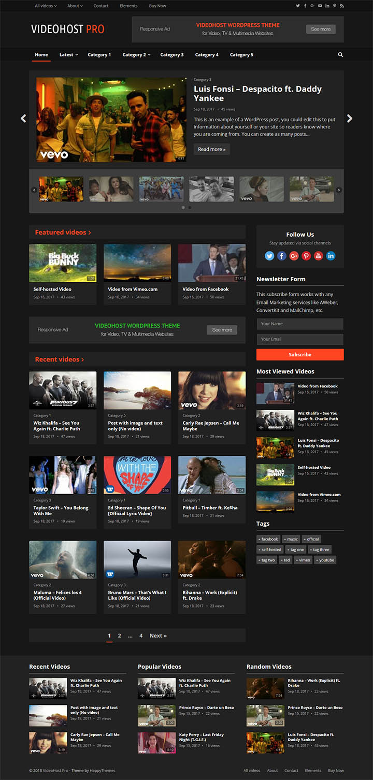This screenshot has height=780, width=373.
Task: Click the Your Email input field
Action: pos(300,339)
